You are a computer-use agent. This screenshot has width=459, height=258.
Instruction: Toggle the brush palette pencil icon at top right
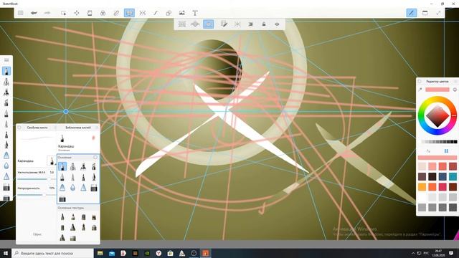[412, 13]
